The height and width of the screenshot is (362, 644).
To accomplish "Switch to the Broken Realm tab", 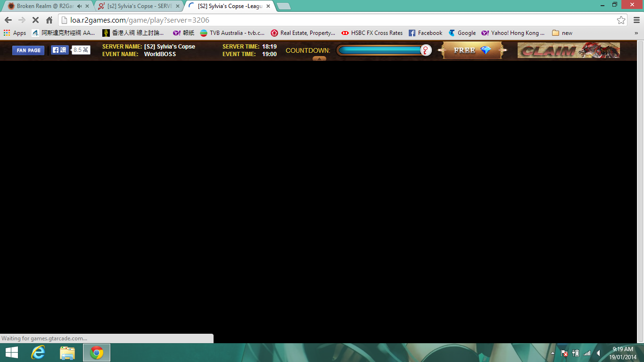I will [42, 6].
